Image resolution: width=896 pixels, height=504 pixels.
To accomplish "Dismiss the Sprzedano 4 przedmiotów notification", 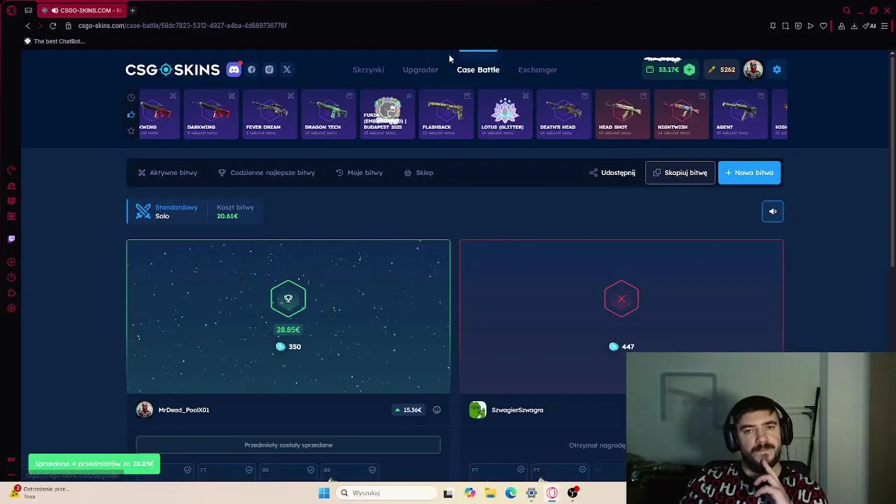I will pyautogui.click(x=94, y=463).
